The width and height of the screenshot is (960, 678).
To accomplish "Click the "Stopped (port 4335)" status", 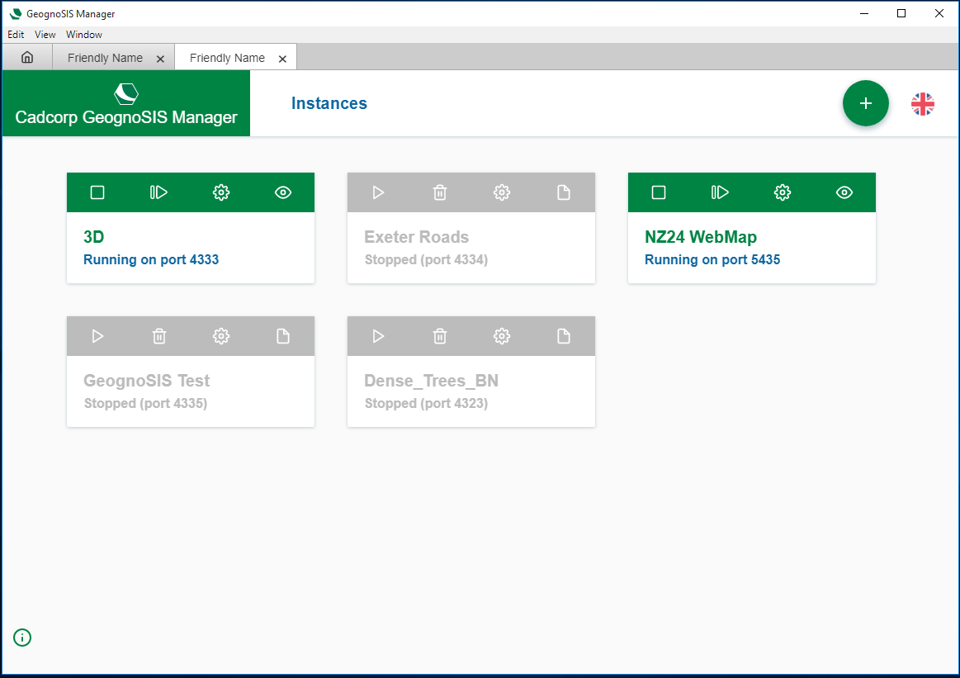I will pos(146,404).
